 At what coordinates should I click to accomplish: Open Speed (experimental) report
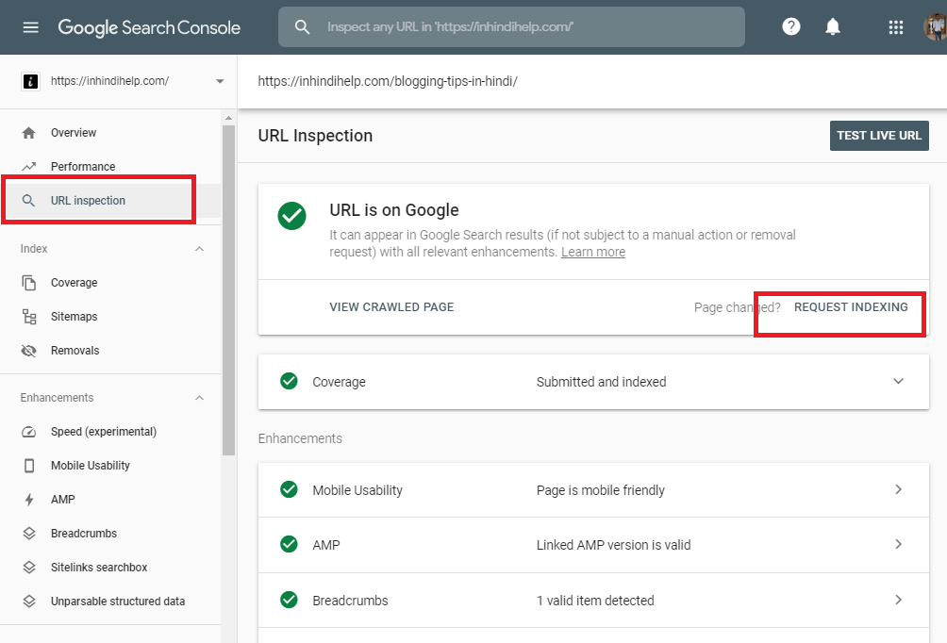click(x=103, y=432)
